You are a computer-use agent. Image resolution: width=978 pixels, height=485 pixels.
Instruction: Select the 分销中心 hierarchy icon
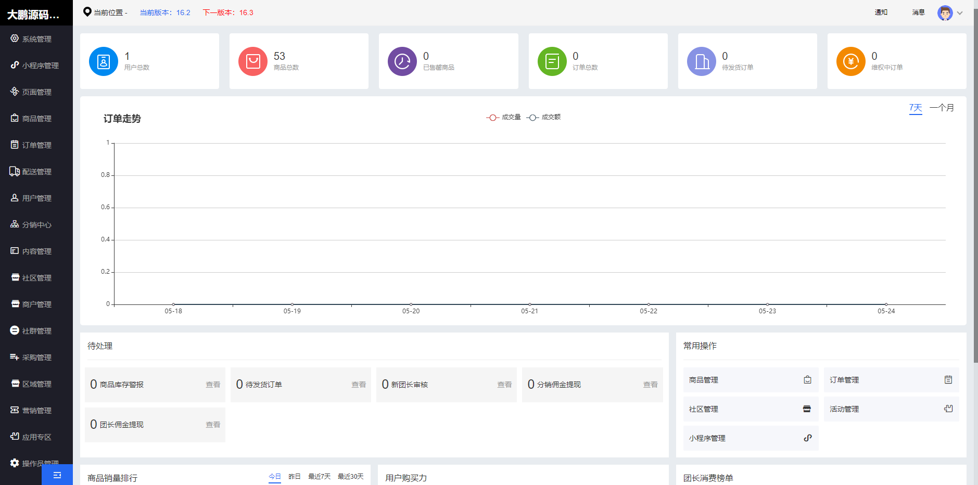tap(14, 224)
